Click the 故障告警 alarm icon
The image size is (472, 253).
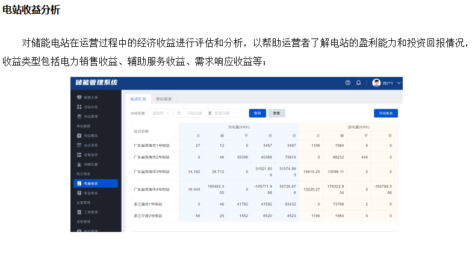point(79,164)
